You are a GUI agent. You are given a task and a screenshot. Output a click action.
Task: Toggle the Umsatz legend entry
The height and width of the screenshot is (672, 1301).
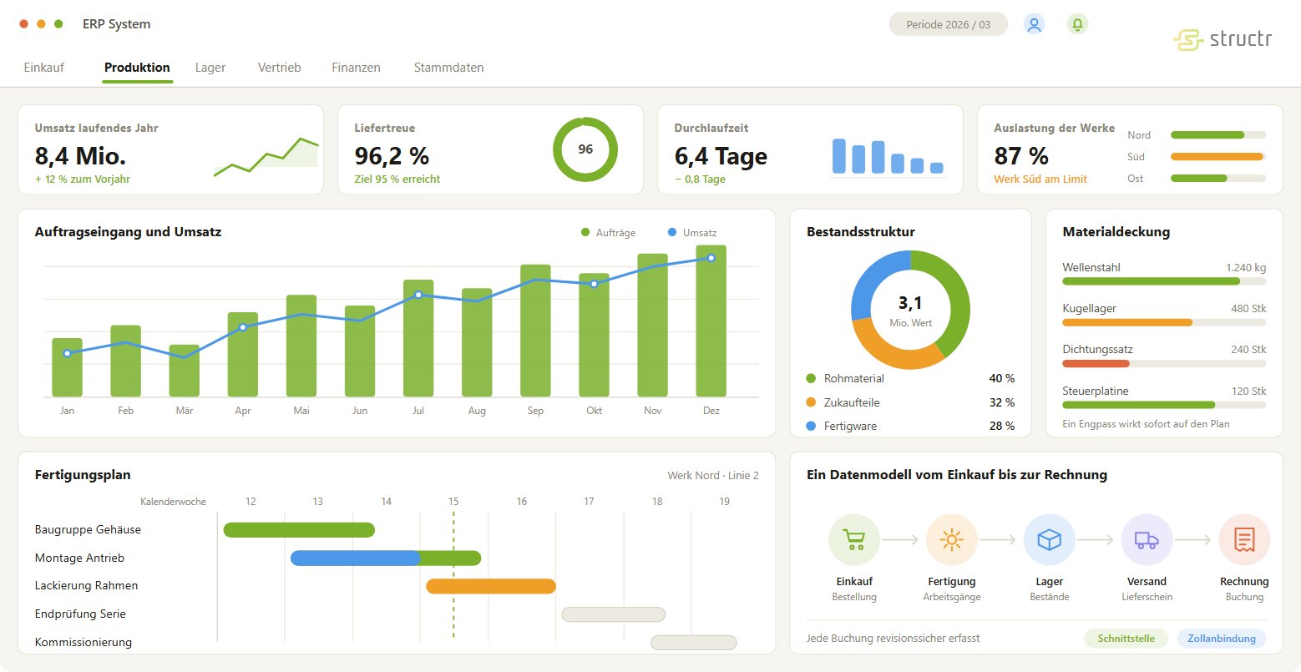pyautogui.click(x=692, y=233)
